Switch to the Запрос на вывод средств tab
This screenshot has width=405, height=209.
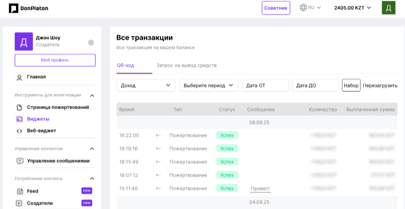[186, 65]
